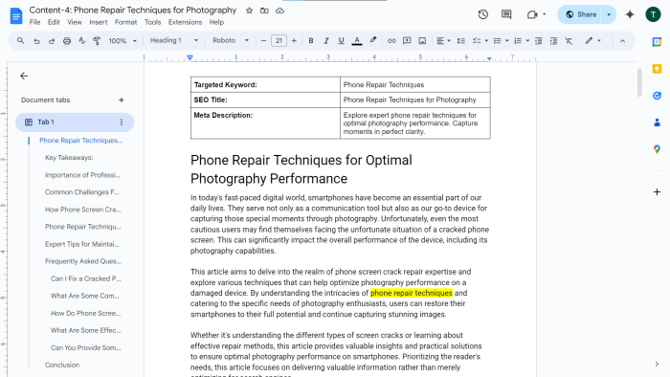Undo last action
The height and width of the screenshot is (377, 670).
pos(36,40)
